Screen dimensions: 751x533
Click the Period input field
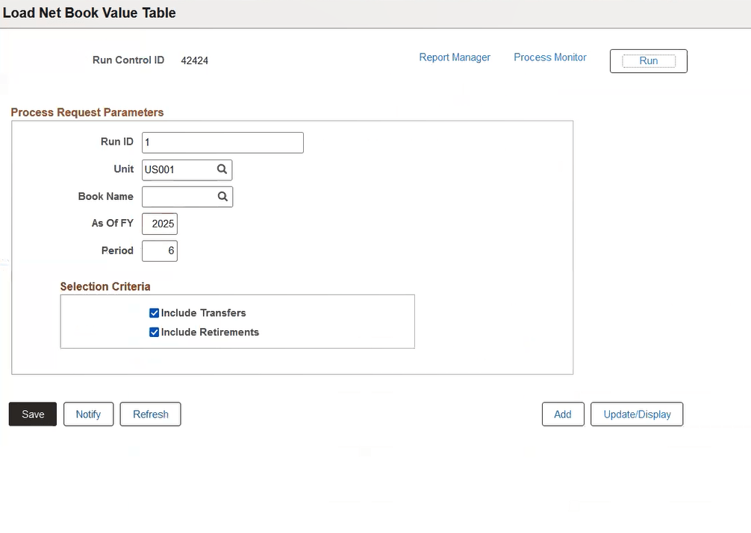[159, 250]
